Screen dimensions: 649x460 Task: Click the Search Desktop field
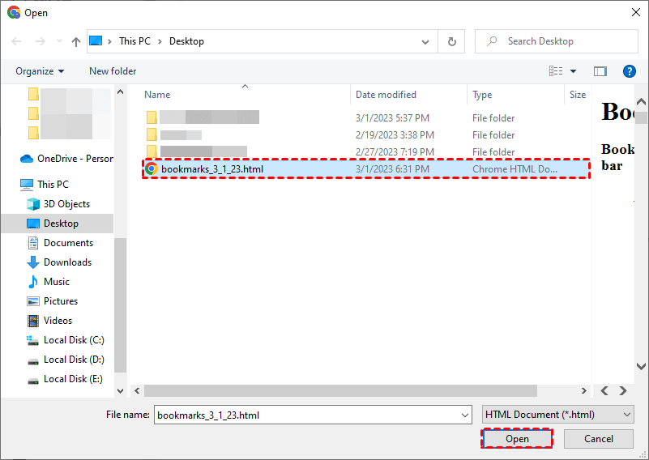557,41
